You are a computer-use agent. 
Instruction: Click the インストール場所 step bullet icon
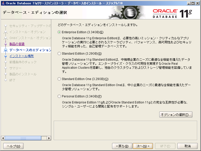(x=6, y=56)
